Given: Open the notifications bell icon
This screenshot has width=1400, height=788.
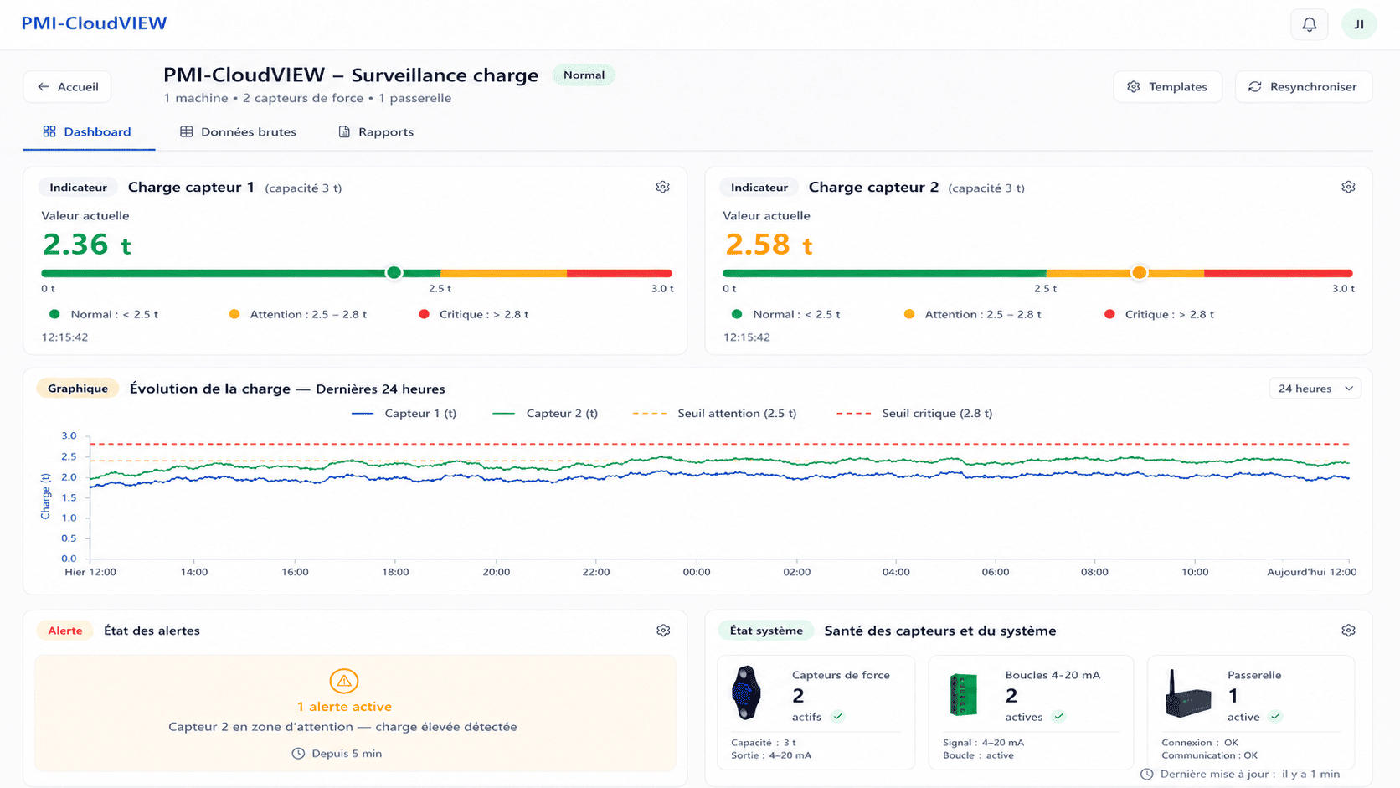Looking at the screenshot, I should coord(1309,24).
